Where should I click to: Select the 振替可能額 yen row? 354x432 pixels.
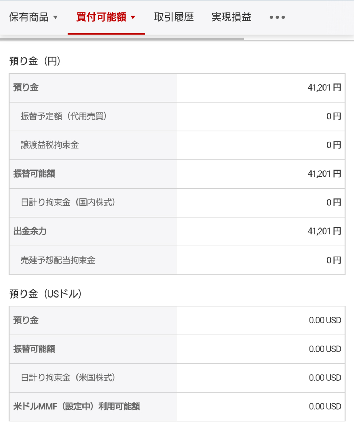(177, 174)
